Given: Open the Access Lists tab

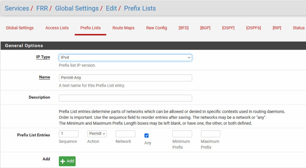Looking at the screenshot, I should (x=57, y=28).
